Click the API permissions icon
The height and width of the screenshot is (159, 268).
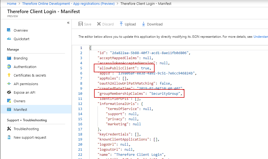pos(9,84)
